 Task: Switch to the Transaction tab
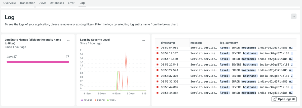[27, 3]
